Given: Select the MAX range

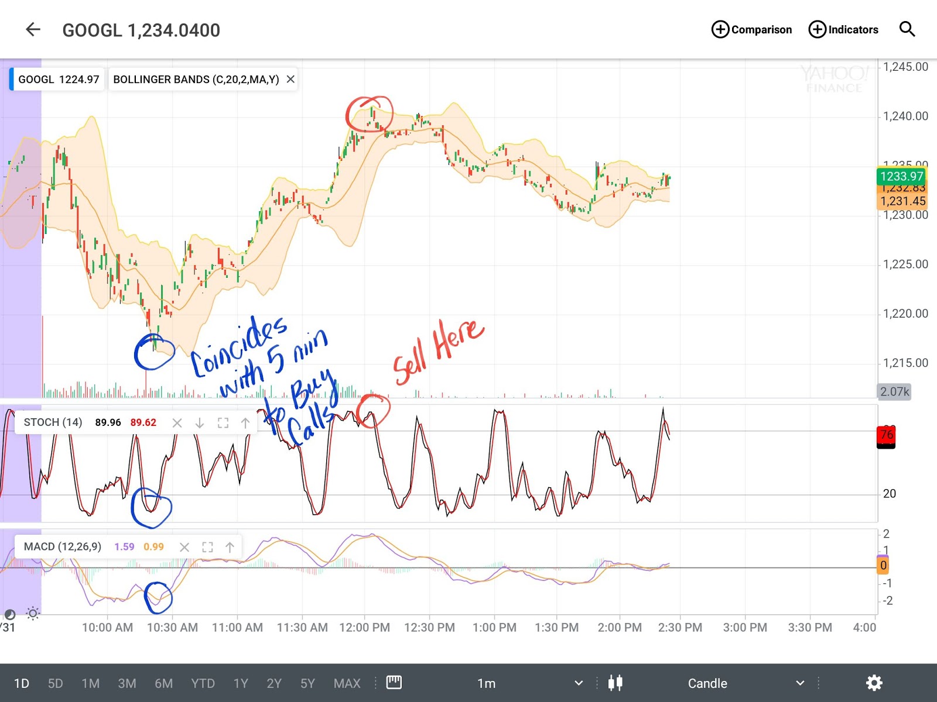Looking at the screenshot, I should [x=347, y=683].
